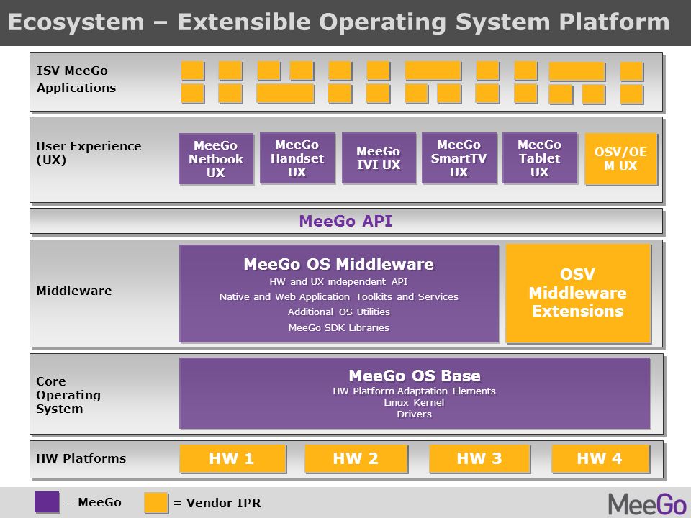Click the 'User Experience (UX)' row label
Screen dimensions: 691x518
[89, 153]
